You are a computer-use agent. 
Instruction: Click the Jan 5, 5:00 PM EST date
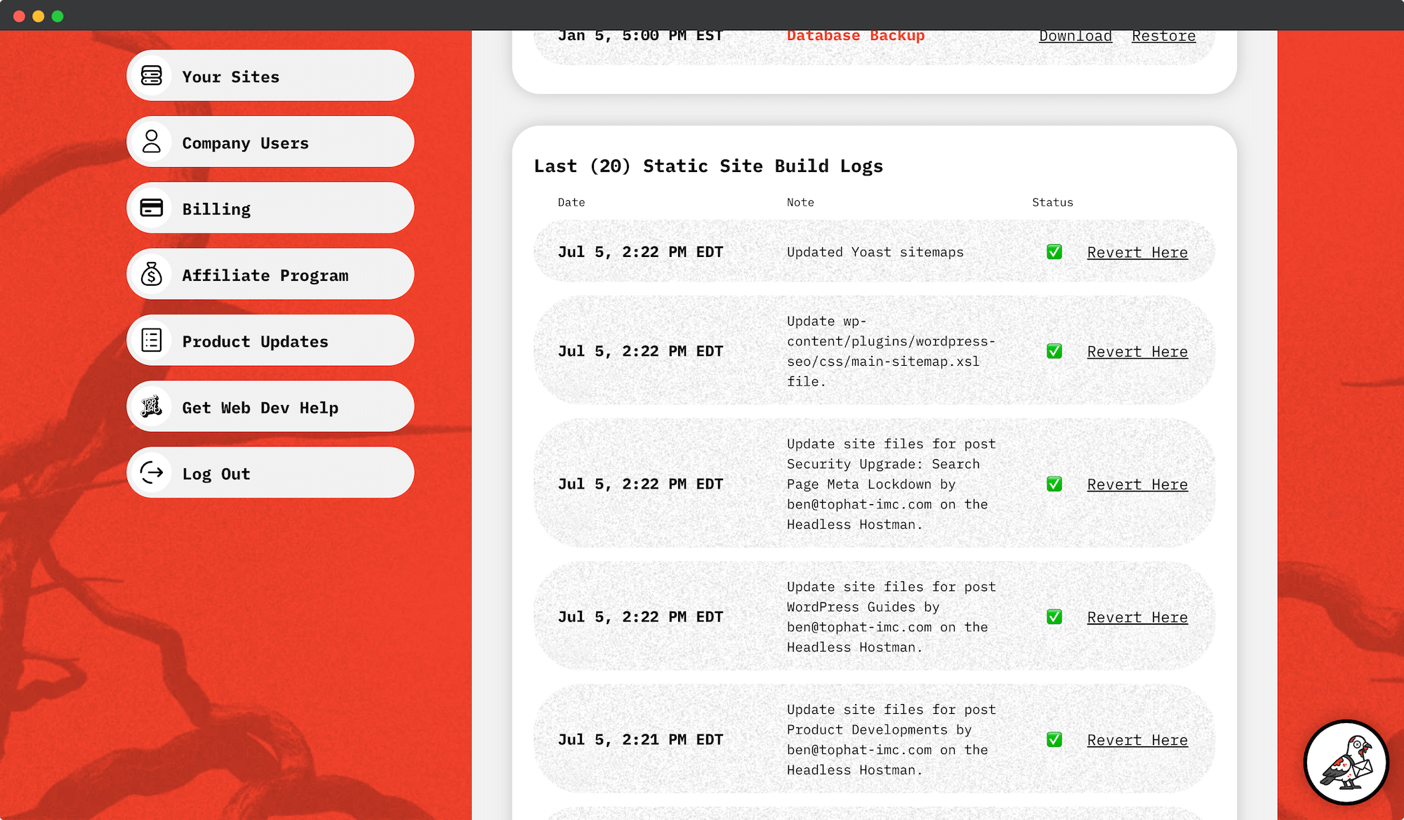[640, 36]
